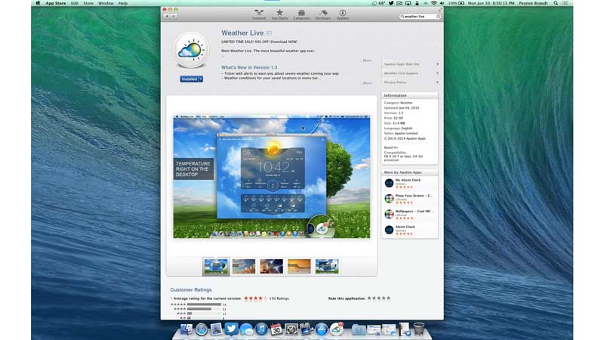Click the volume icon in menu bar
The image size is (604, 340).
click(x=442, y=3)
